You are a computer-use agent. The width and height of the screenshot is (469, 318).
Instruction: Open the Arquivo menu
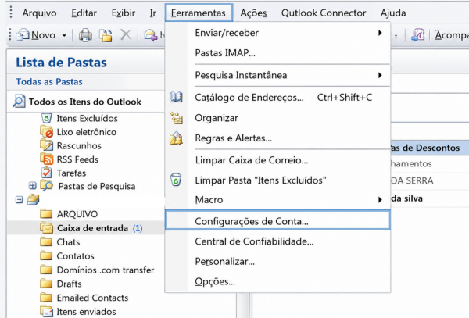point(39,13)
